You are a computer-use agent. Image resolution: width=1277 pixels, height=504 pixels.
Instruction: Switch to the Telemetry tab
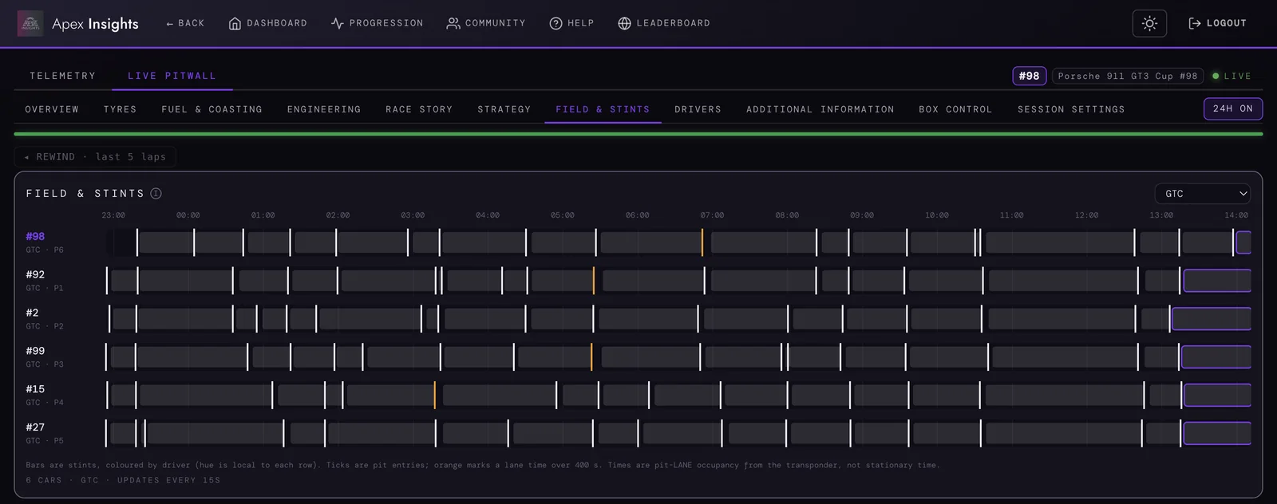(x=63, y=76)
